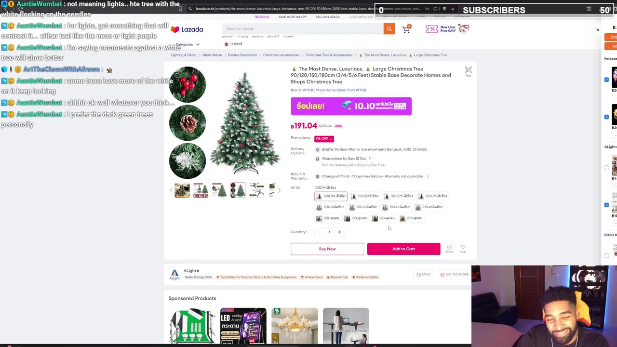Open Christmas Tree & Accessories breadcrumb
The image size is (617, 347).
(x=329, y=55)
